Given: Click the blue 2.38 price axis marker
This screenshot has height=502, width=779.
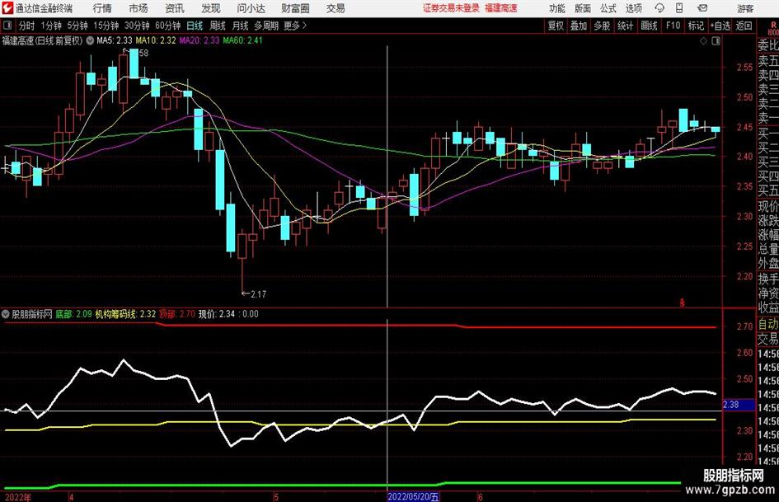Looking at the screenshot, I should (x=739, y=405).
